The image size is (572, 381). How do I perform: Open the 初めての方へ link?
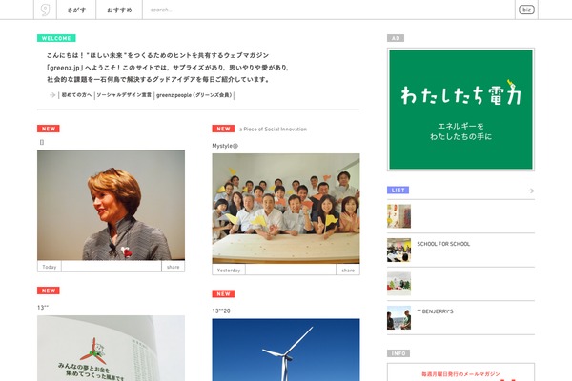(x=76, y=95)
